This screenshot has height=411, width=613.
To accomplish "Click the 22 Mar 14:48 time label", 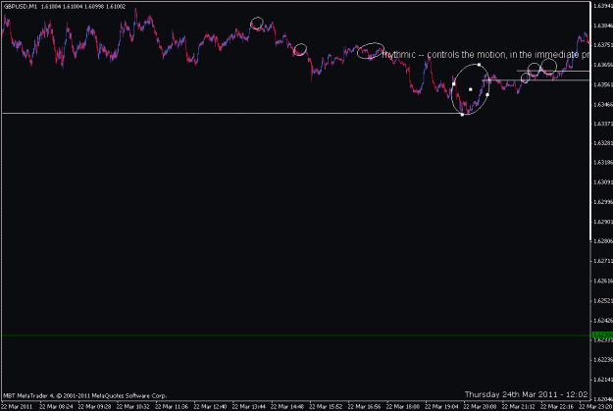I will point(287,407).
